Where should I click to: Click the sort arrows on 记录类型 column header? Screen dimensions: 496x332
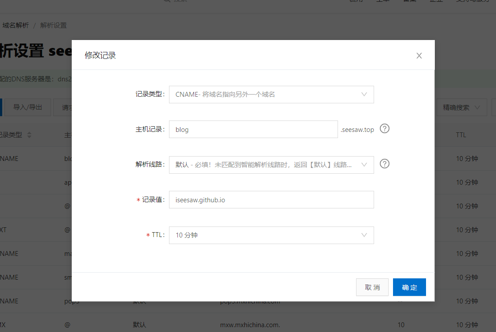[x=29, y=135]
